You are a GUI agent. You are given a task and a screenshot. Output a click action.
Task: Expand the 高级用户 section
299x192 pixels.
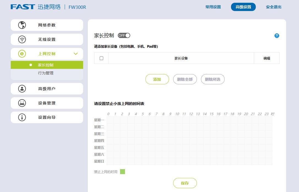pyautogui.click(x=47, y=88)
